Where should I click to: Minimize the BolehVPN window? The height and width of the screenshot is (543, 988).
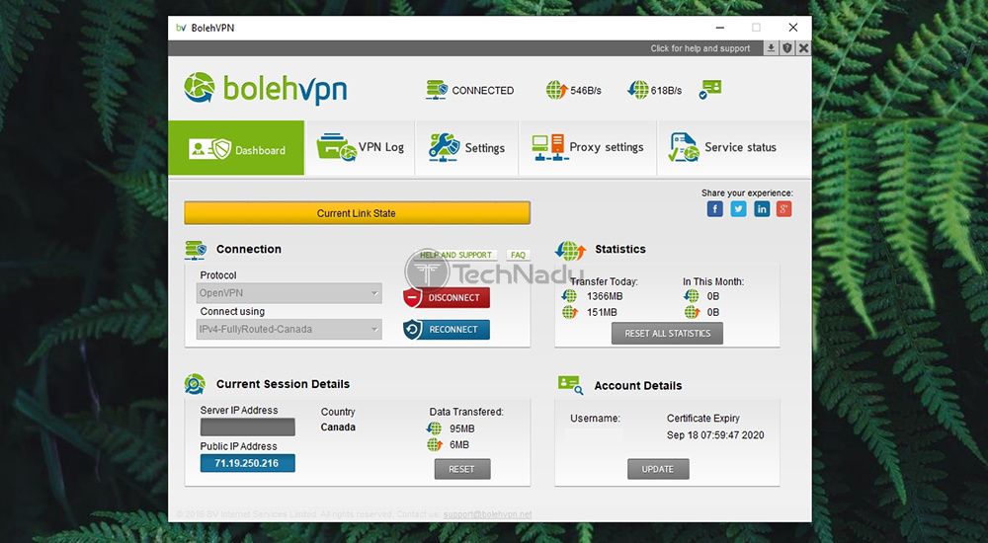[719, 28]
